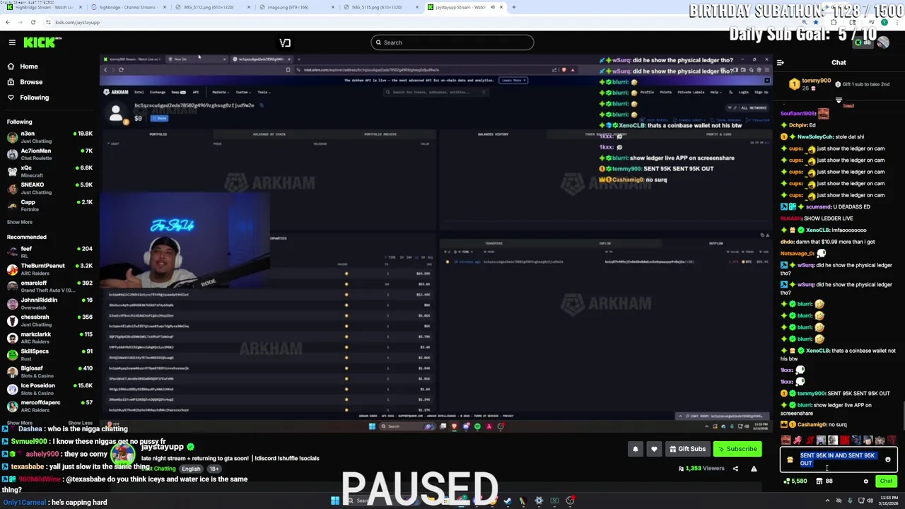Open marckclarkk recommended channel
Screen dimensions: 905x509
click(49, 337)
